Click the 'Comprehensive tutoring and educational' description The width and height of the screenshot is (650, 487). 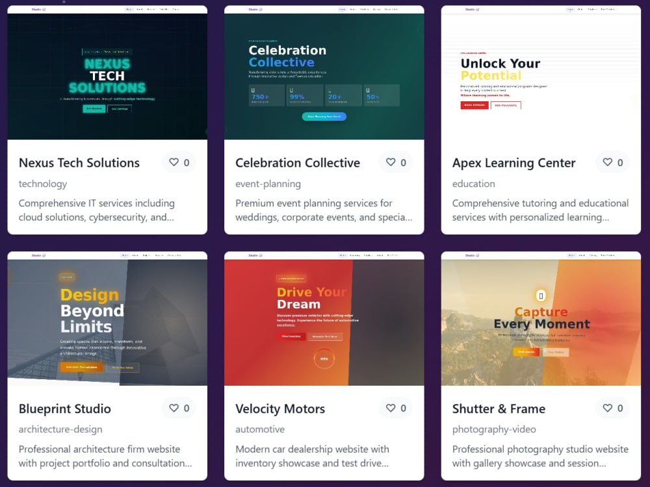pyautogui.click(x=541, y=210)
